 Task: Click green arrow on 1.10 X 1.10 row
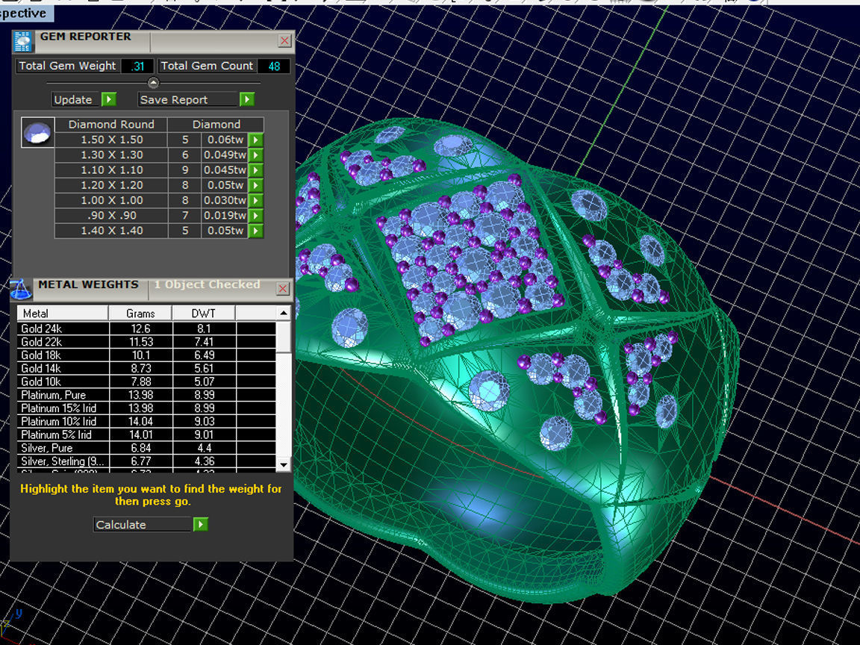[x=255, y=170]
